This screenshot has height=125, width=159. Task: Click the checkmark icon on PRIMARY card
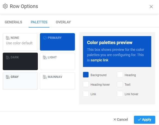(45, 38)
